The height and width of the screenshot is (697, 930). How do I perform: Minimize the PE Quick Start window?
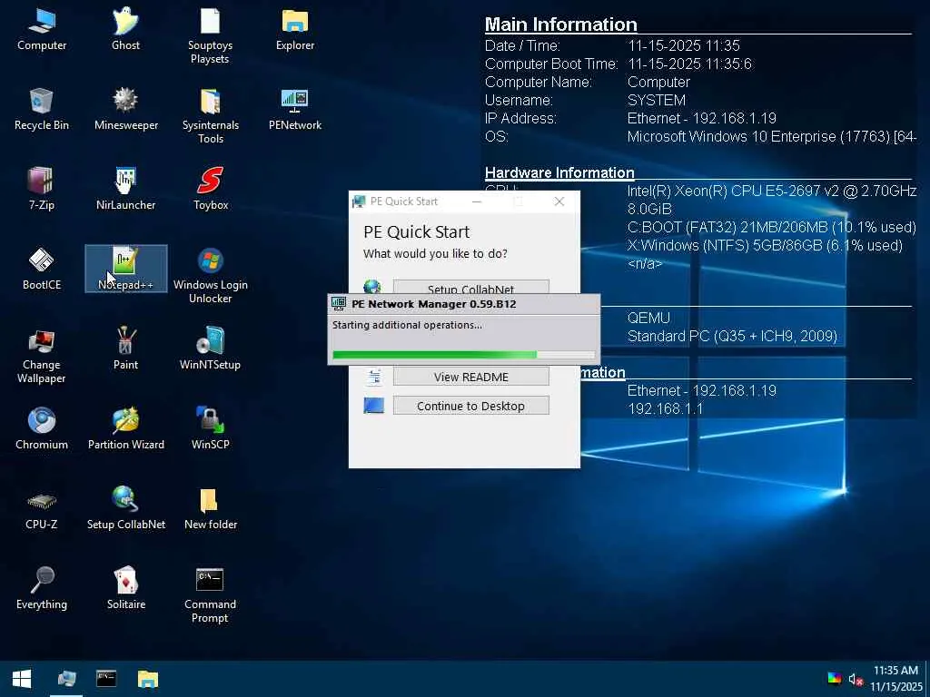coord(477,201)
